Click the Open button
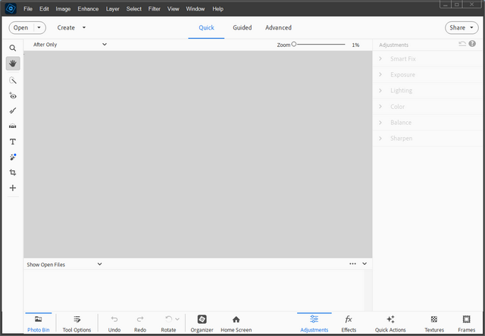This screenshot has width=485, height=336. pos(27,28)
